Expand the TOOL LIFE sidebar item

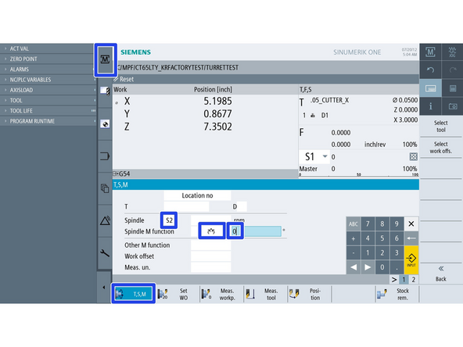pos(48,111)
